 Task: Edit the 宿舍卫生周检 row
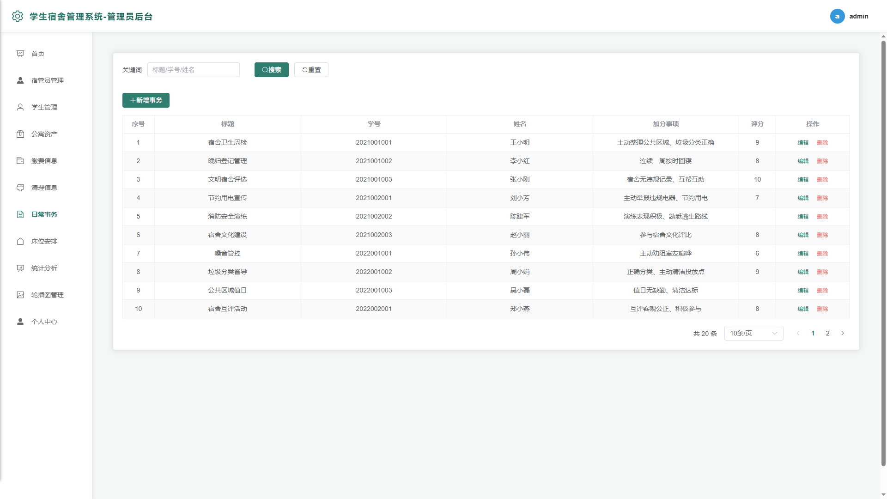(x=803, y=143)
